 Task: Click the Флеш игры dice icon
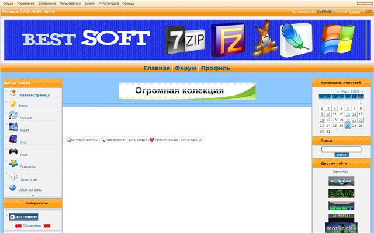13,176
